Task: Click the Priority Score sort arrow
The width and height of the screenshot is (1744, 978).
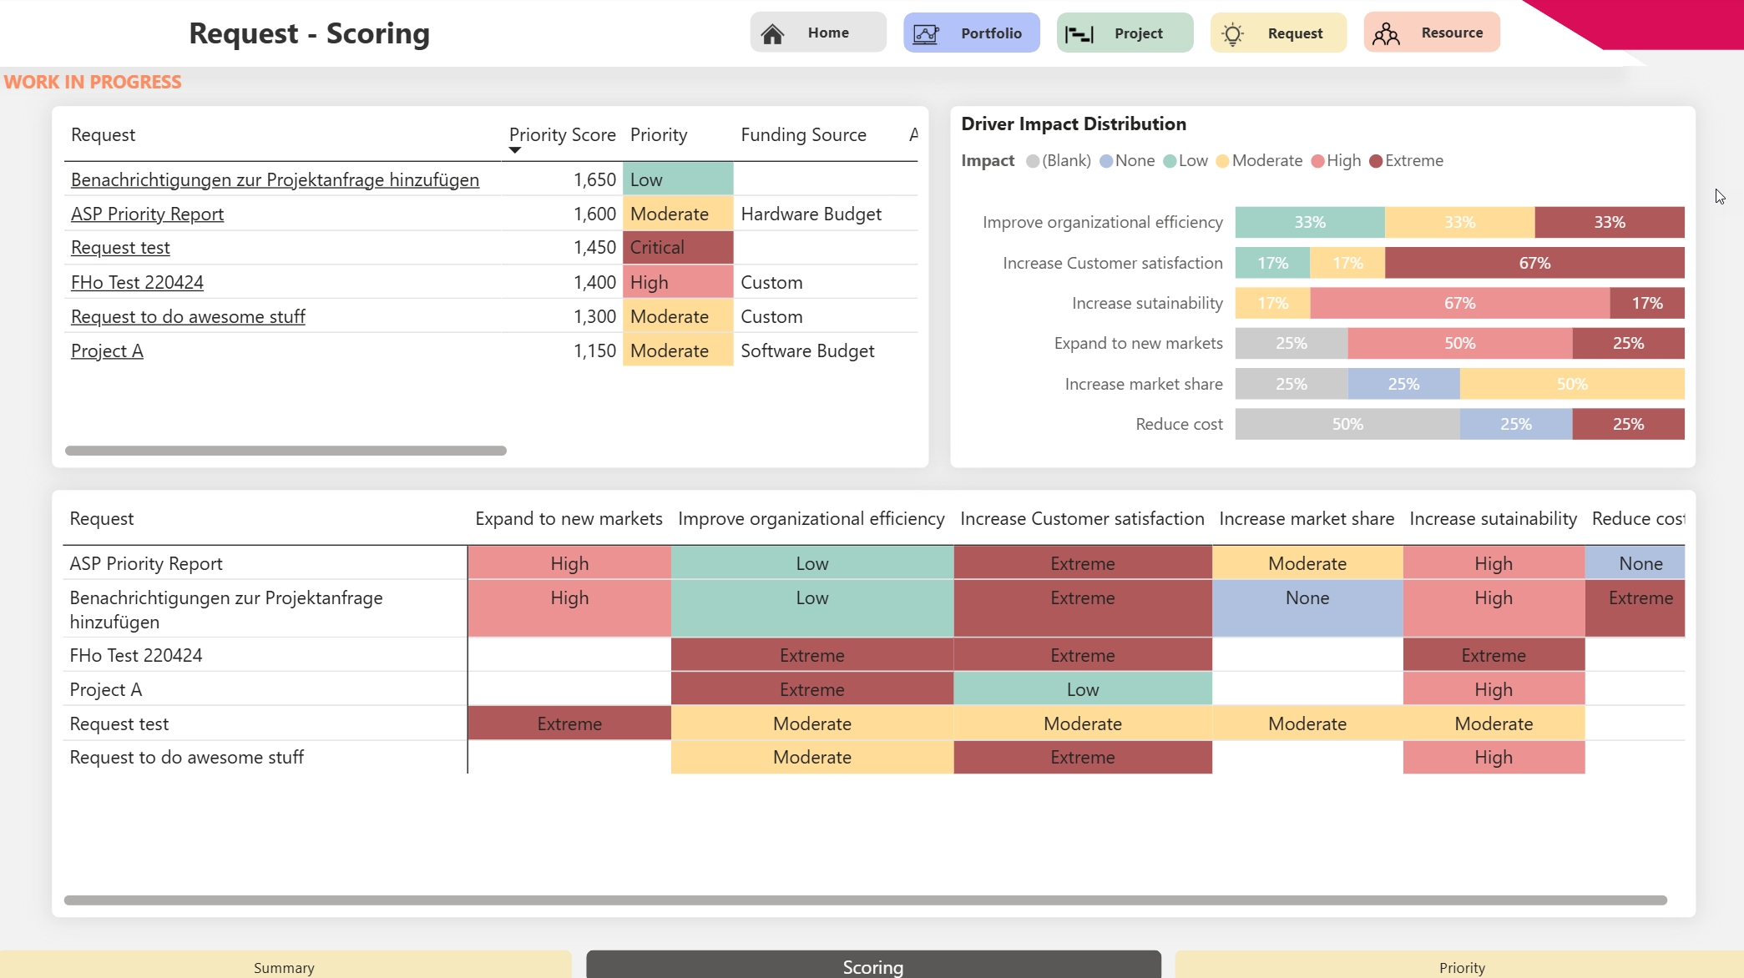Action: pyautogui.click(x=515, y=150)
